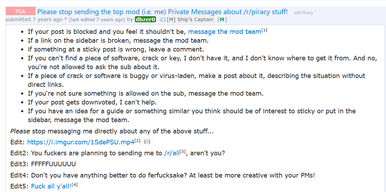Click the Edit3 FFFFFUUUUUU text line
386x192 pixels.
[x=43, y=164]
